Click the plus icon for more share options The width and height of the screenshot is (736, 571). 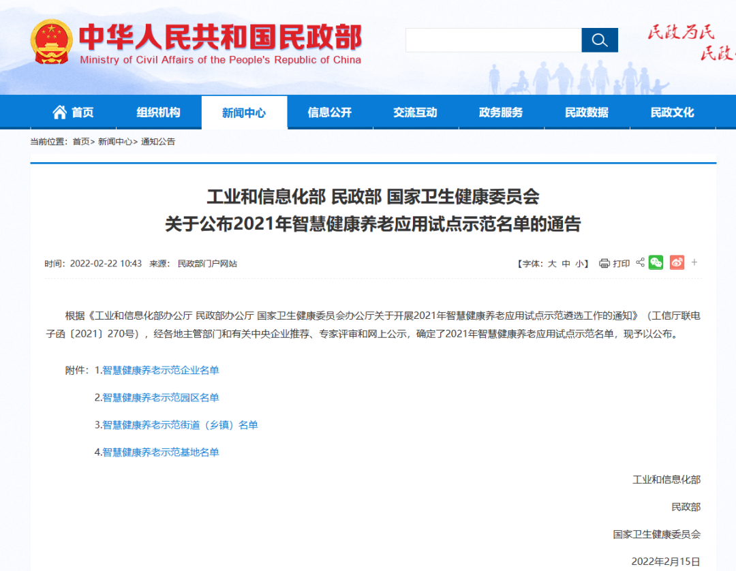pyautogui.click(x=694, y=262)
